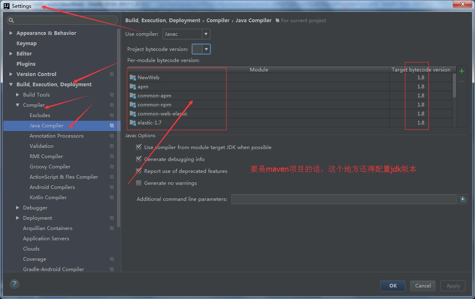Click the search magnifier icon in settings
Viewport: 475px width, 299px height.
(x=12, y=20)
